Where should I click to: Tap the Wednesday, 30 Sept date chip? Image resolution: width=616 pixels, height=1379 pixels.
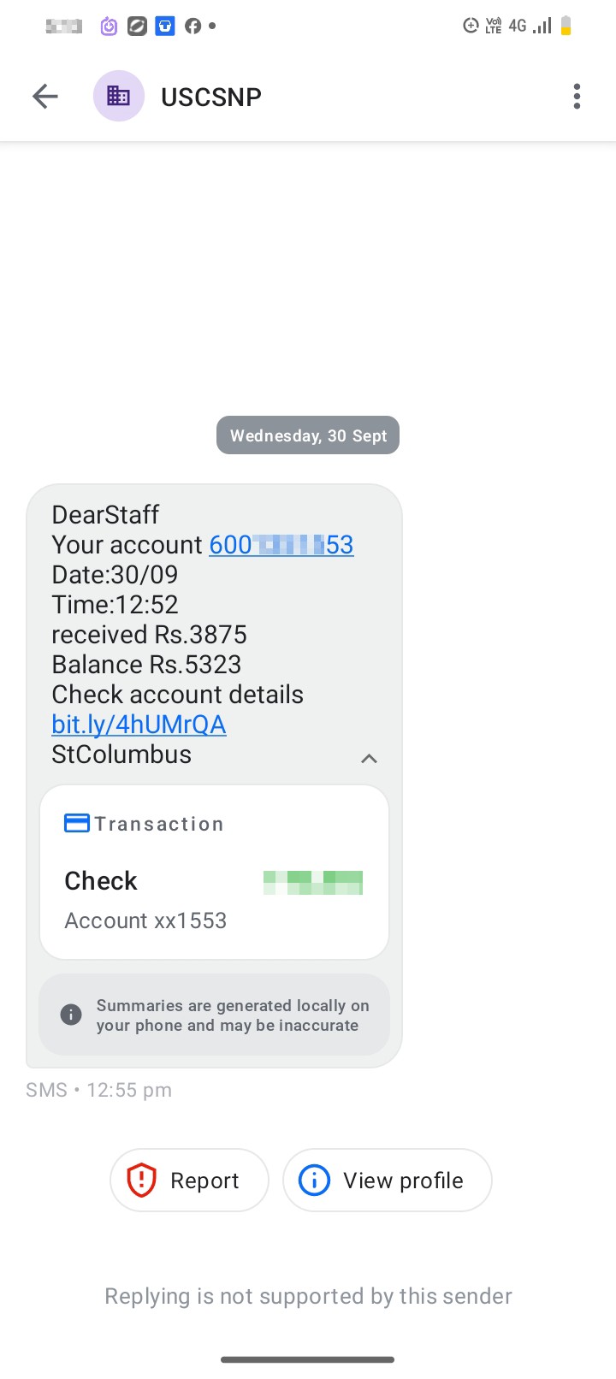click(308, 435)
